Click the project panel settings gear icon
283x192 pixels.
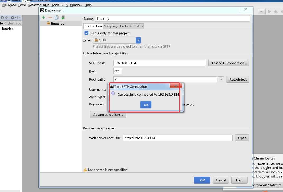coord(13,18)
